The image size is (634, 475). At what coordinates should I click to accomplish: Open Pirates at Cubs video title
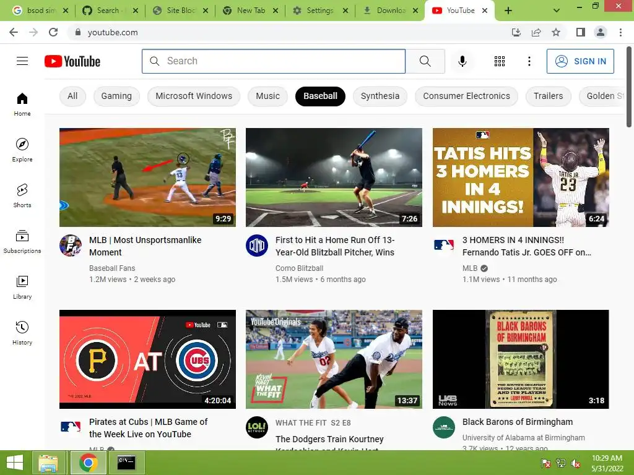point(148,428)
